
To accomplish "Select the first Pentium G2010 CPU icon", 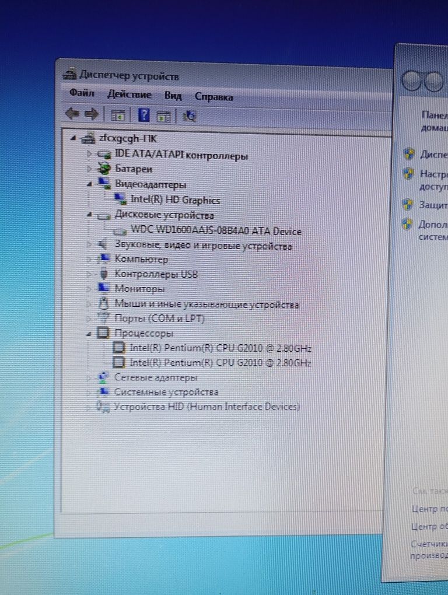I will pyautogui.click(x=119, y=347).
